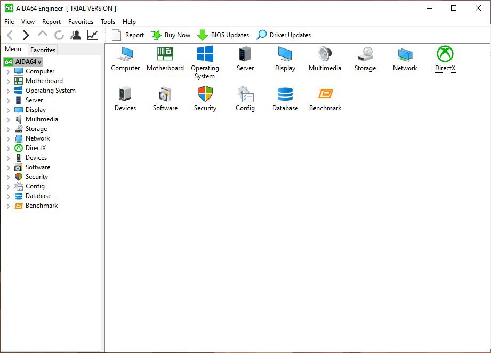Click the BIOS Updates toolbar button

(223, 35)
